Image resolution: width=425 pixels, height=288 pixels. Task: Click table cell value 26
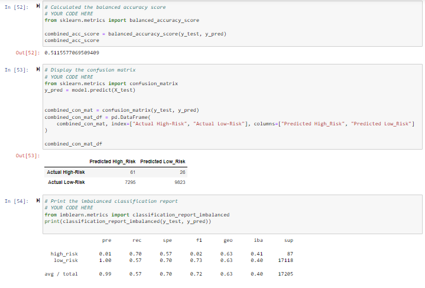tap(183, 172)
